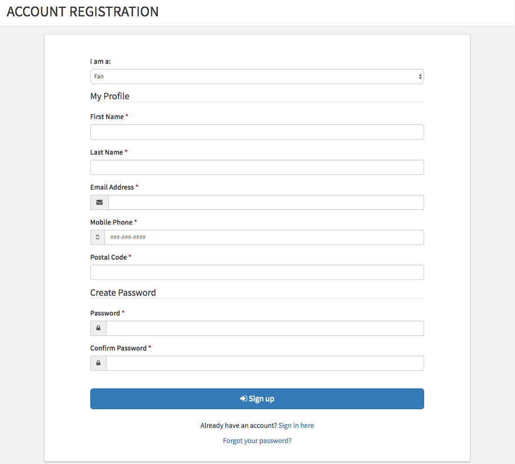The width and height of the screenshot is (515, 464).
Task: Open the 'Forgot your password?' link
Action: [x=257, y=441]
